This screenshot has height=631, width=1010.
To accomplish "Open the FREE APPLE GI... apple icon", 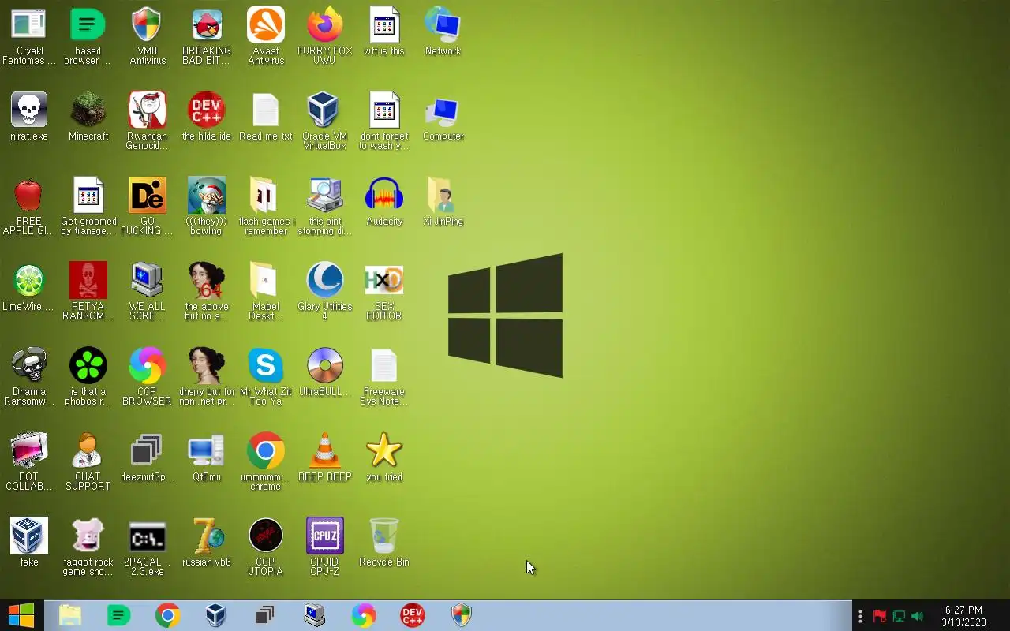I will (28, 196).
